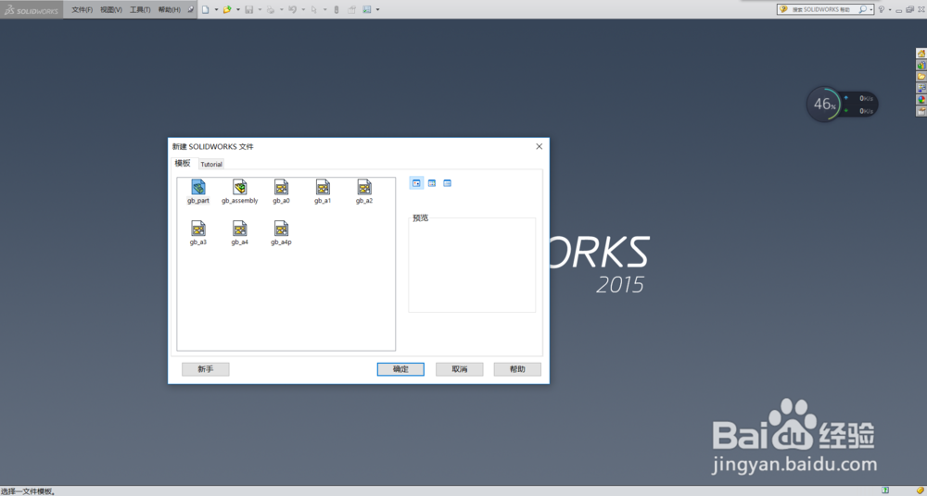The width and height of the screenshot is (927, 496).
Task: Choose the gb_a2 drawing template
Action: point(364,187)
